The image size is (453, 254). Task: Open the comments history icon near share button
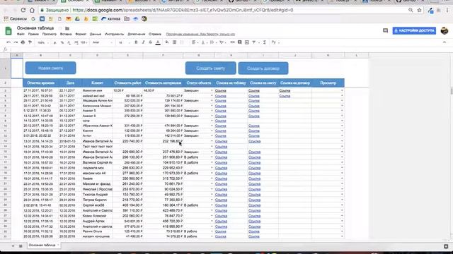tap(385, 30)
